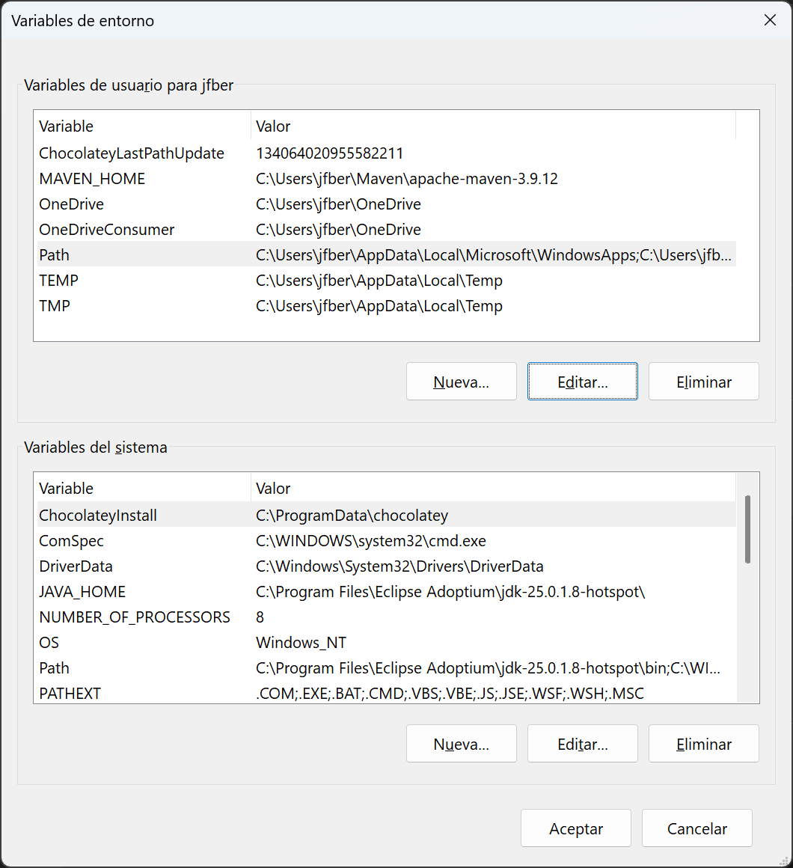Confirm changes with the Aceptar button
This screenshot has width=793, height=868.
(575, 828)
